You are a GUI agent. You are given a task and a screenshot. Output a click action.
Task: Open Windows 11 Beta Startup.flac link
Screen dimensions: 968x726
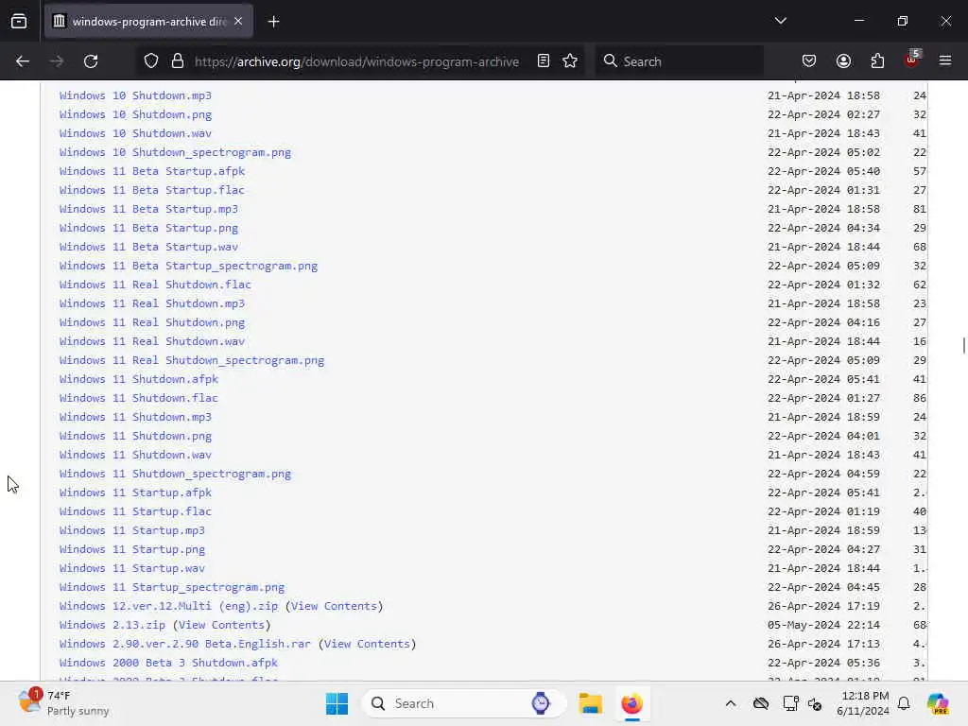pyautogui.click(x=152, y=190)
